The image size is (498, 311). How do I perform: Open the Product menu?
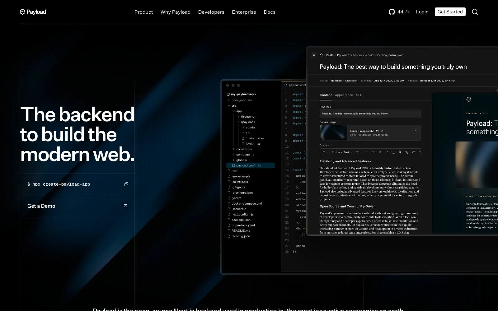[x=143, y=12]
